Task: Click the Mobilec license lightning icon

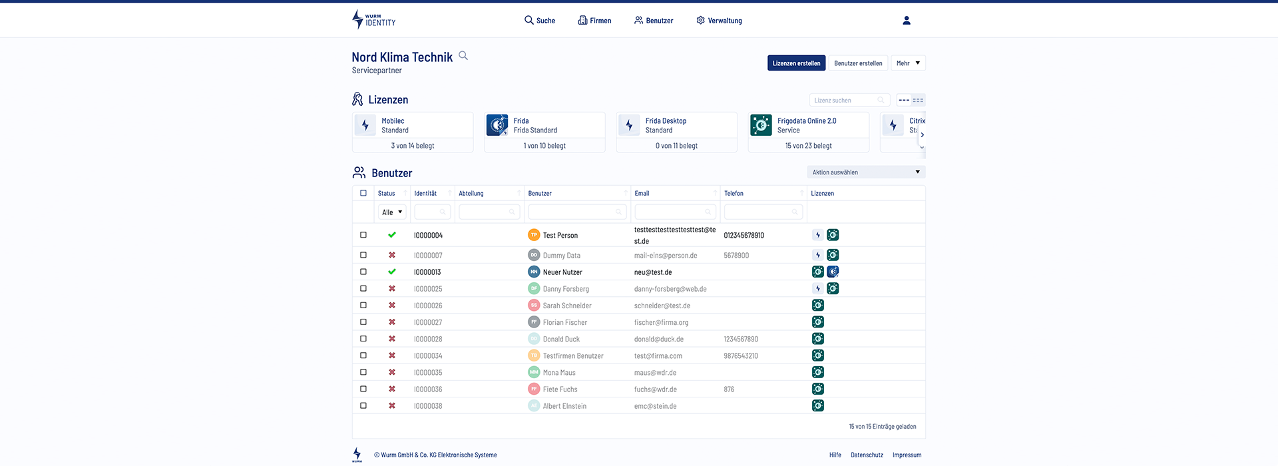Action: [x=365, y=125]
